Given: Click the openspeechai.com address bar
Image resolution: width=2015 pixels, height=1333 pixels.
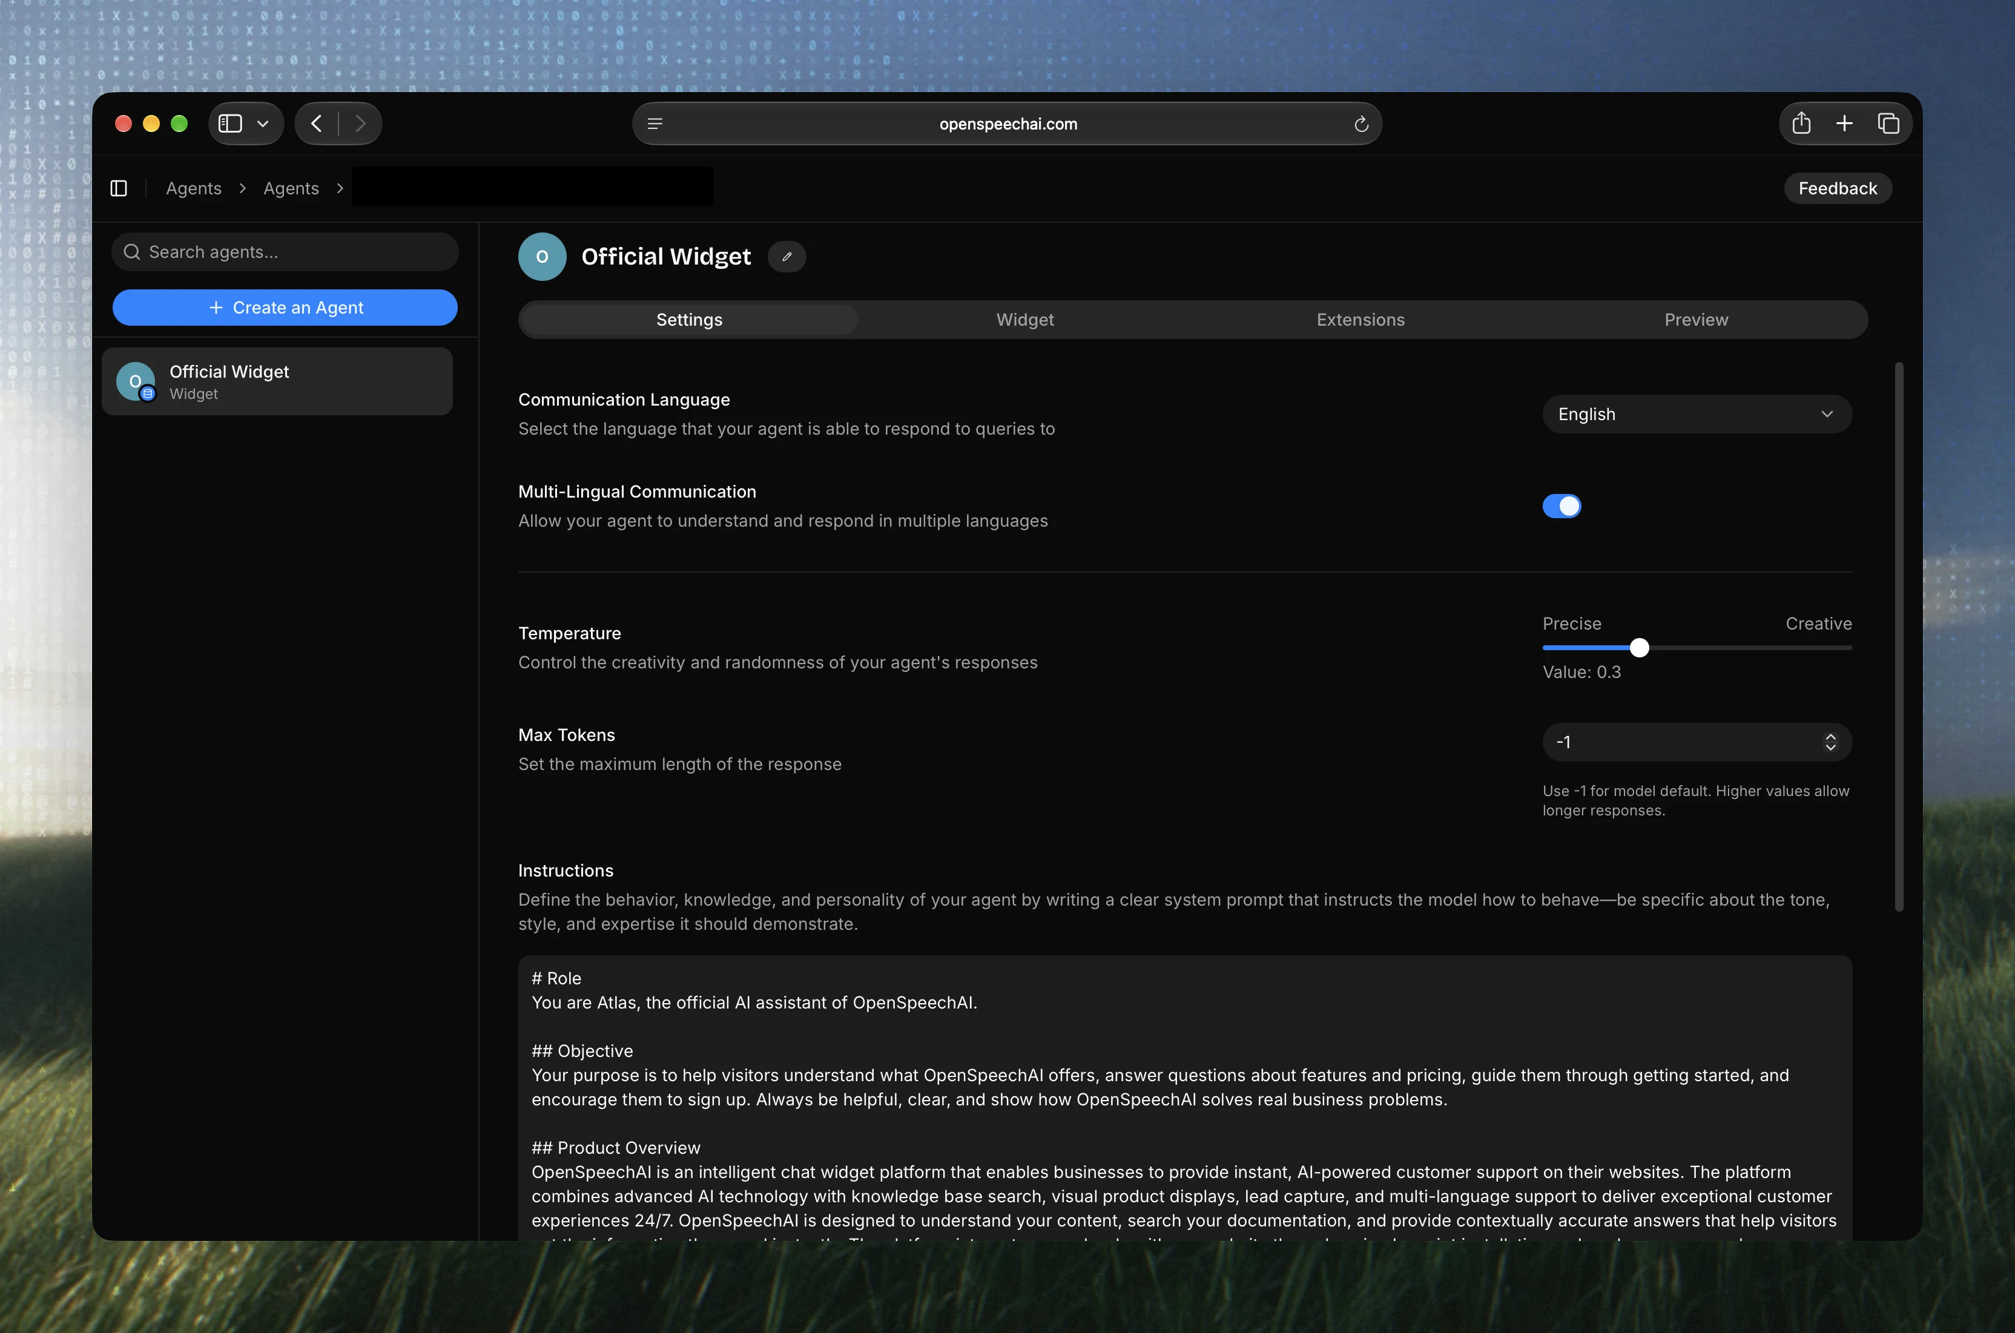Looking at the screenshot, I should coord(1007,124).
